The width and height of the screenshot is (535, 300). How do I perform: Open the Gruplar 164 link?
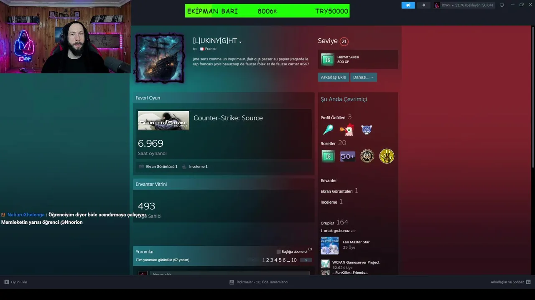point(334,222)
